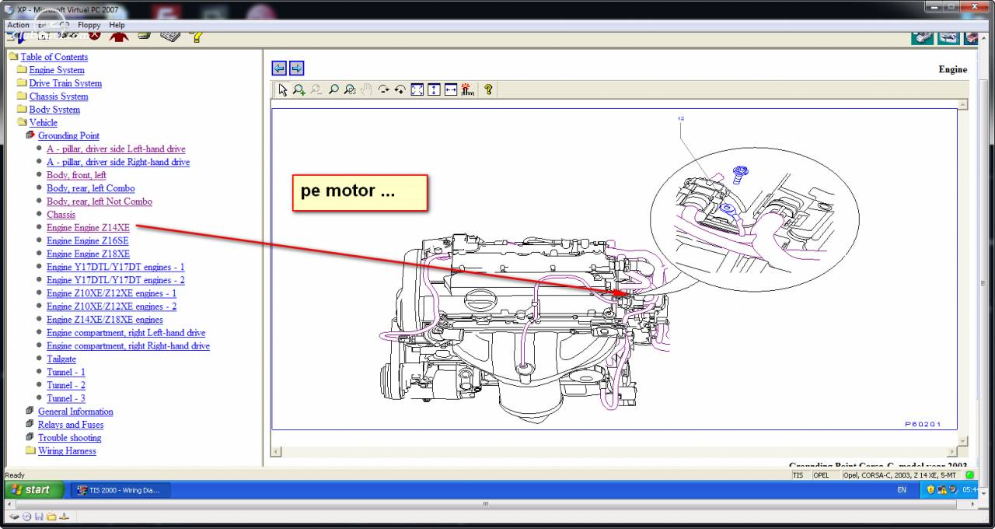Click the diagram's horizontal scrollbar left arrow

click(275, 451)
